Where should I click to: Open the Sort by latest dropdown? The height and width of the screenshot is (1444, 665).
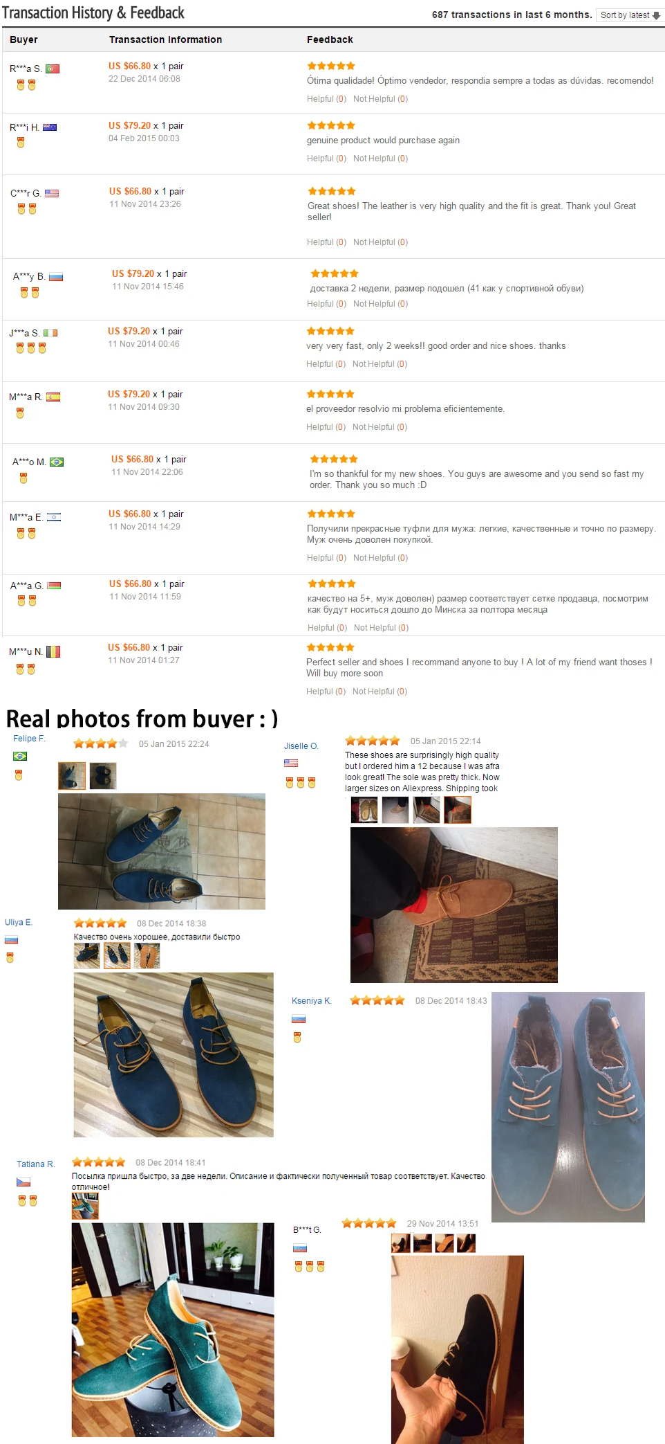(630, 15)
